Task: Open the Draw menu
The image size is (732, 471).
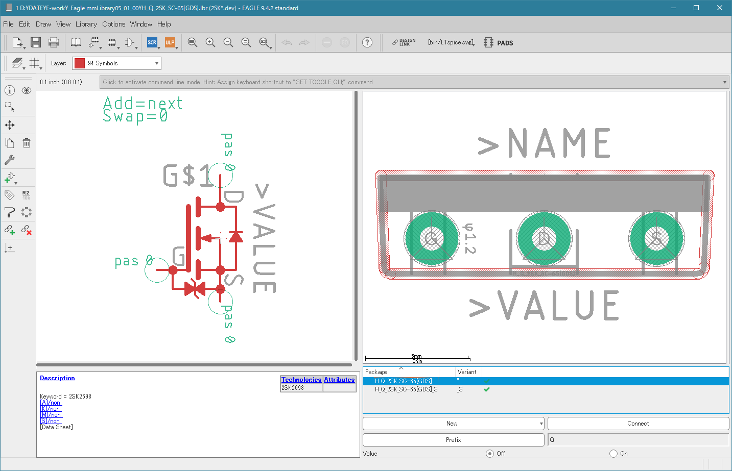Action: 43,24
